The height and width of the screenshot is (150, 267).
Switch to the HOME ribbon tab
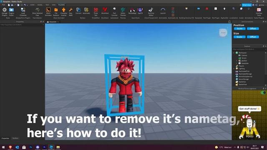pyautogui.click(x=32, y=5)
